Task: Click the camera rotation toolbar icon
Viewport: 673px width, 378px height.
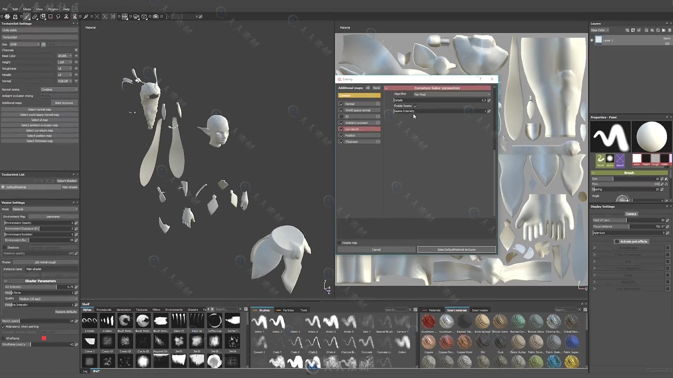Action: click(x=136, y=16)
